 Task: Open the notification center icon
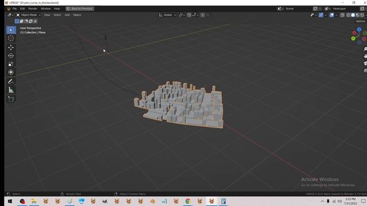pyautogui.click(x=363, y=201)
